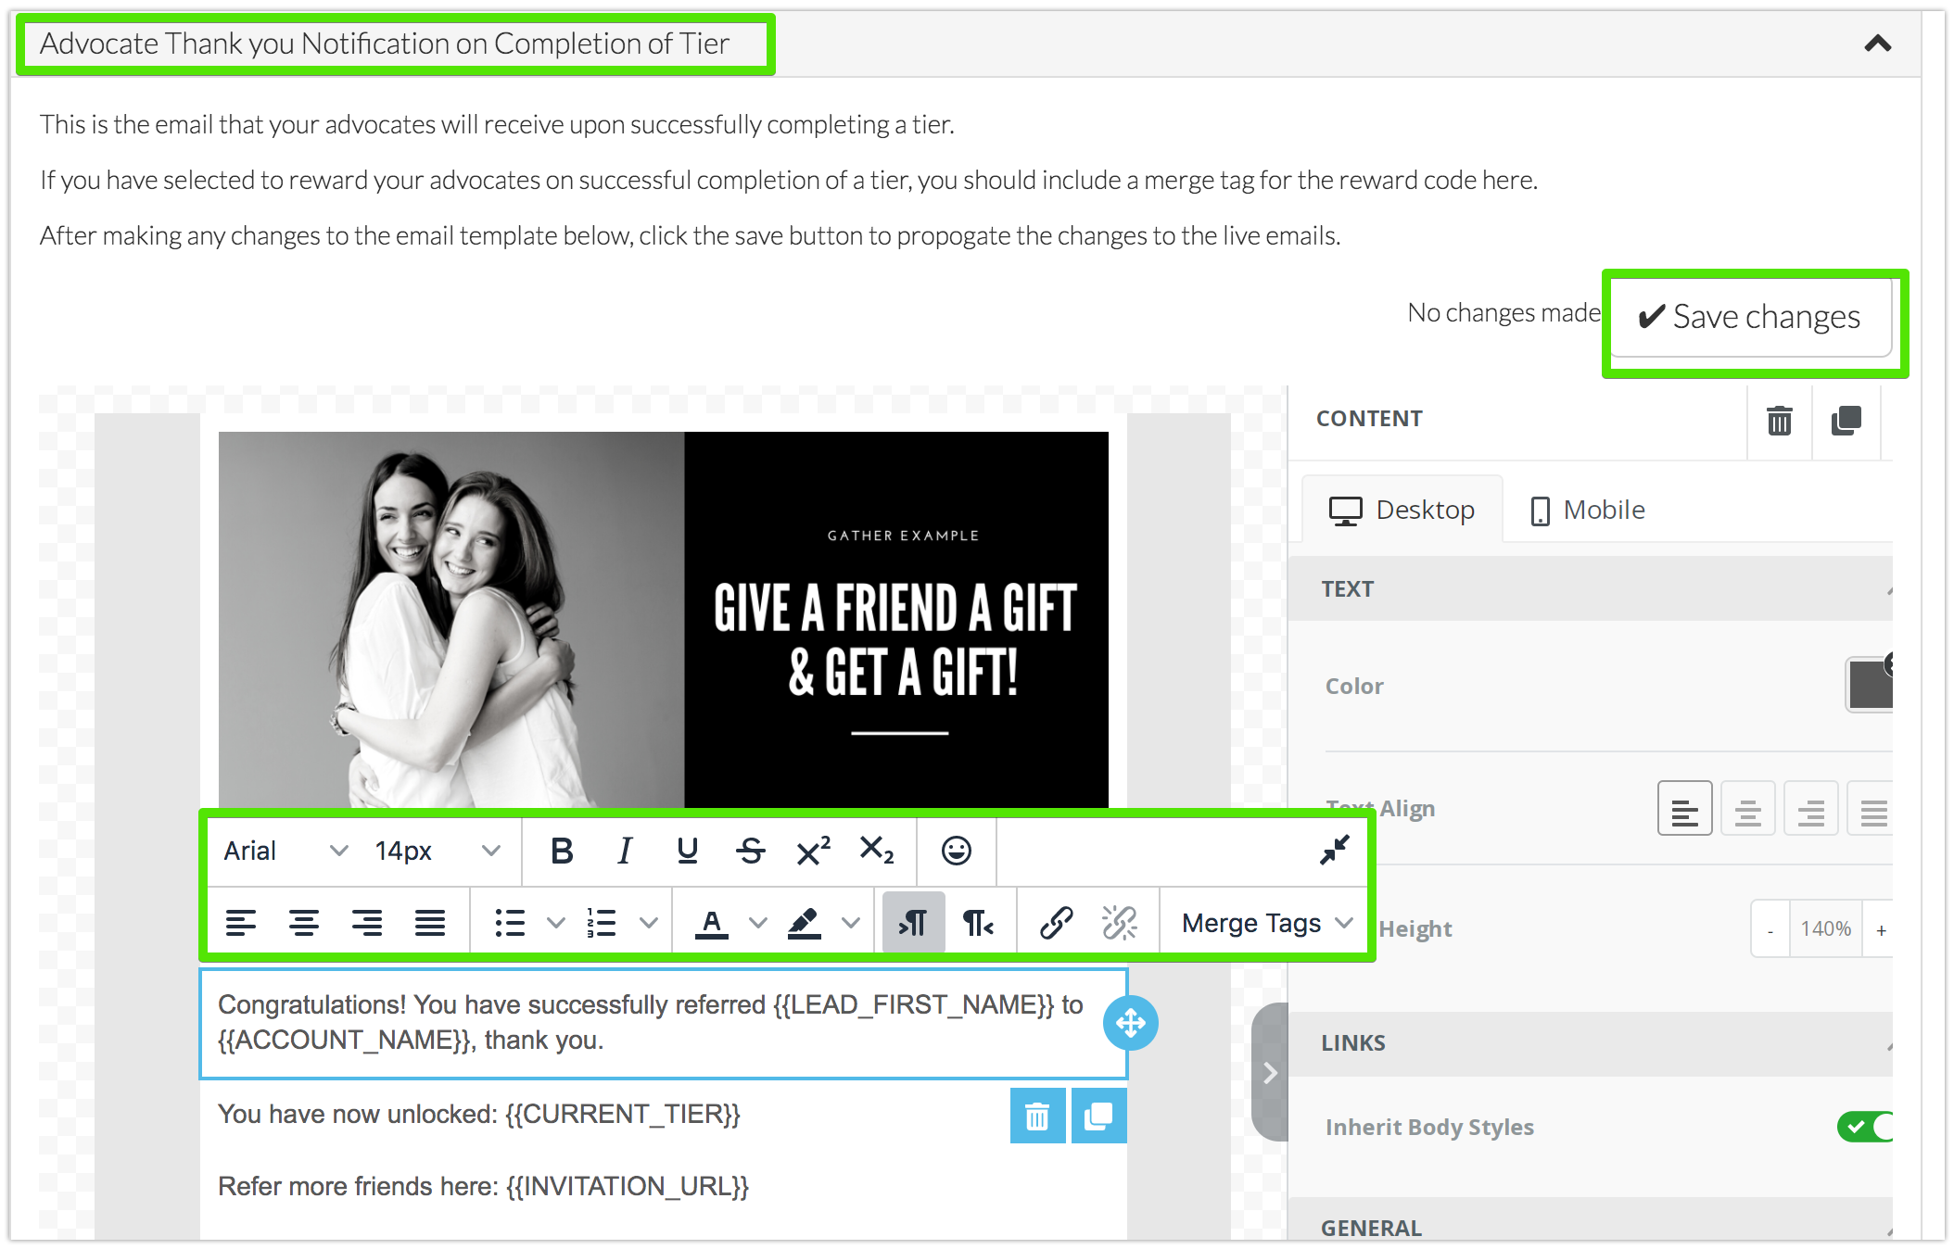1954x1249 pixels.
Task: Click the insert link icon
Action: tap(1056, 923)
